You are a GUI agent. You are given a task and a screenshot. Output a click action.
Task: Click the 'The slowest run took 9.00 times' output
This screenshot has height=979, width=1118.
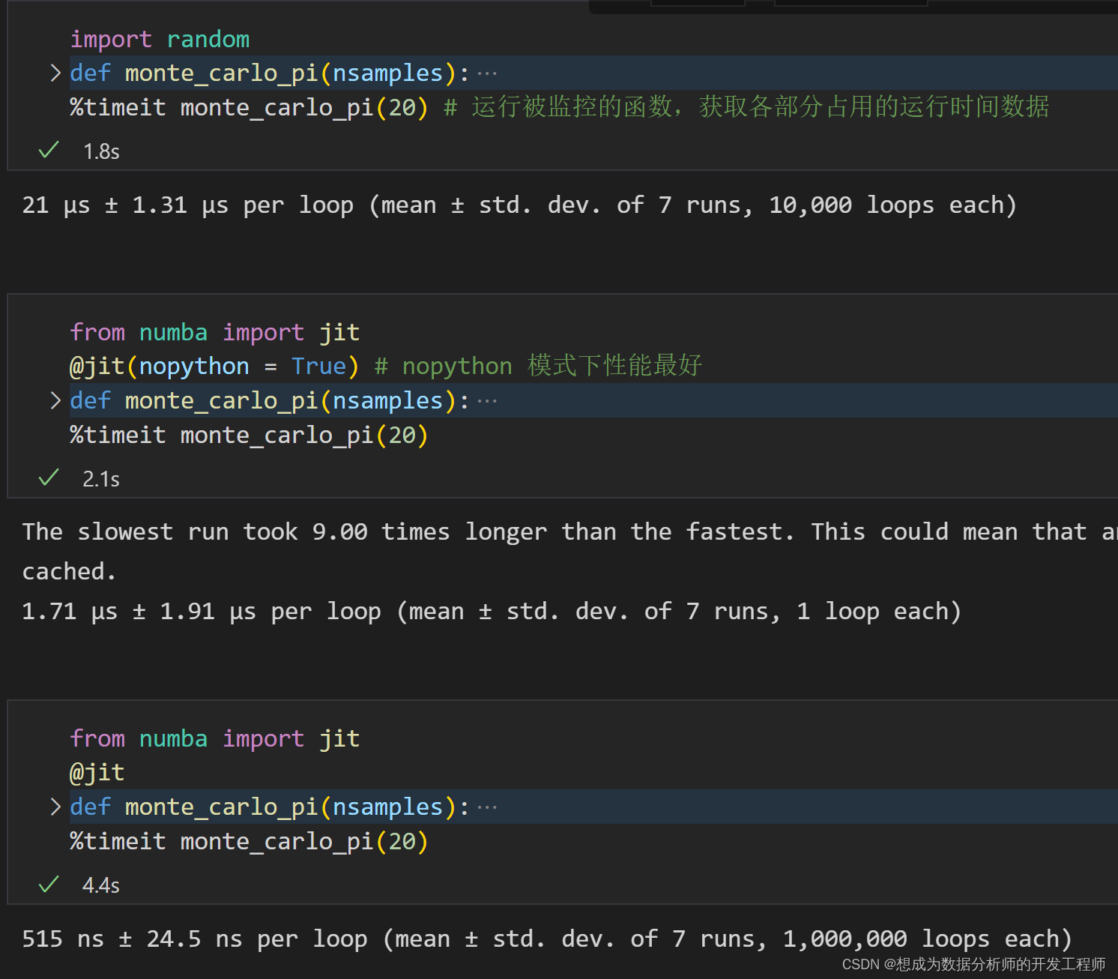coord(569,531)
